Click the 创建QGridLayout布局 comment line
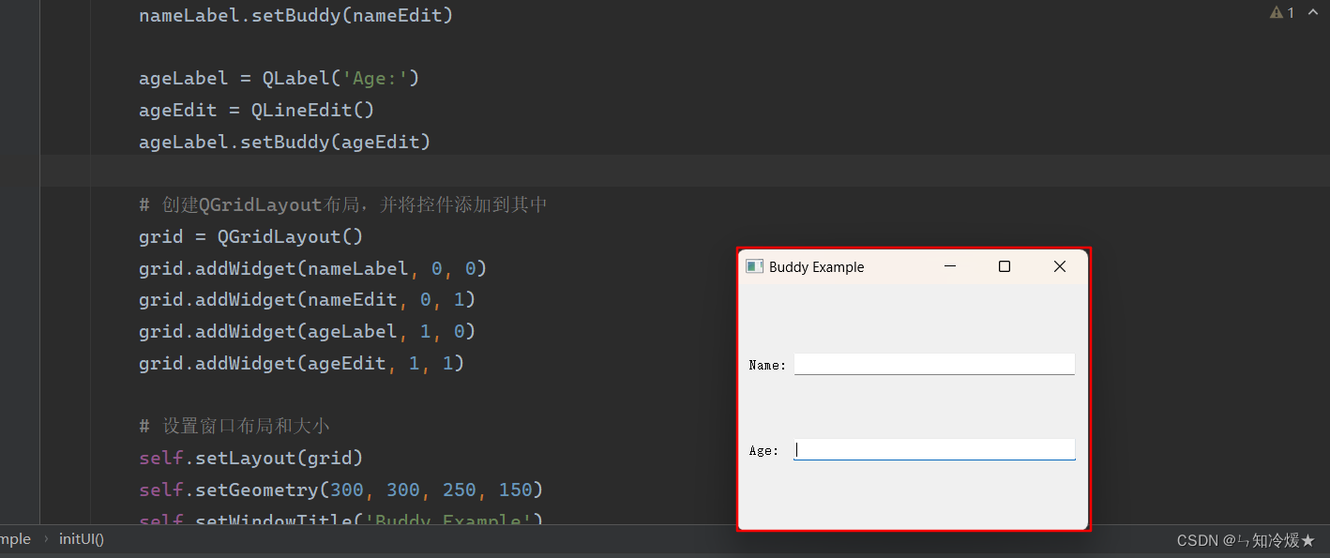 pyautogui.click(x=342, y=204)
